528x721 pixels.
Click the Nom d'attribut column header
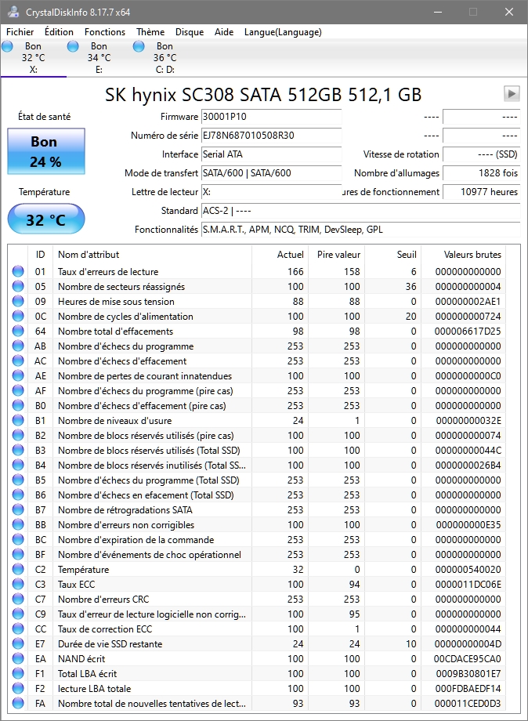pyautogui.click(x=152, y=255)
